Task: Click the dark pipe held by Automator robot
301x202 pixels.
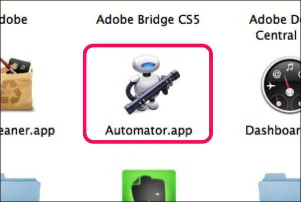Action: pyautogui.click(x=152, y=92)
